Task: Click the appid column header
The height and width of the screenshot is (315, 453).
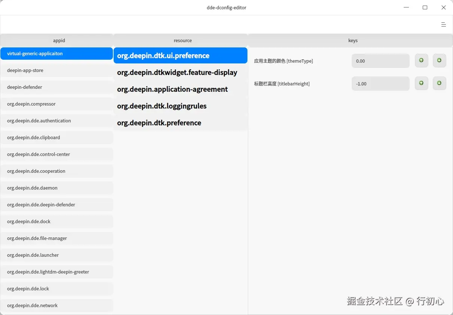Action: click(x=59, y=40)
